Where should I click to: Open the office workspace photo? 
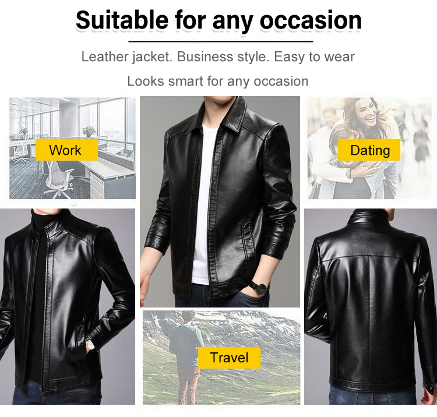coord(72,148)
